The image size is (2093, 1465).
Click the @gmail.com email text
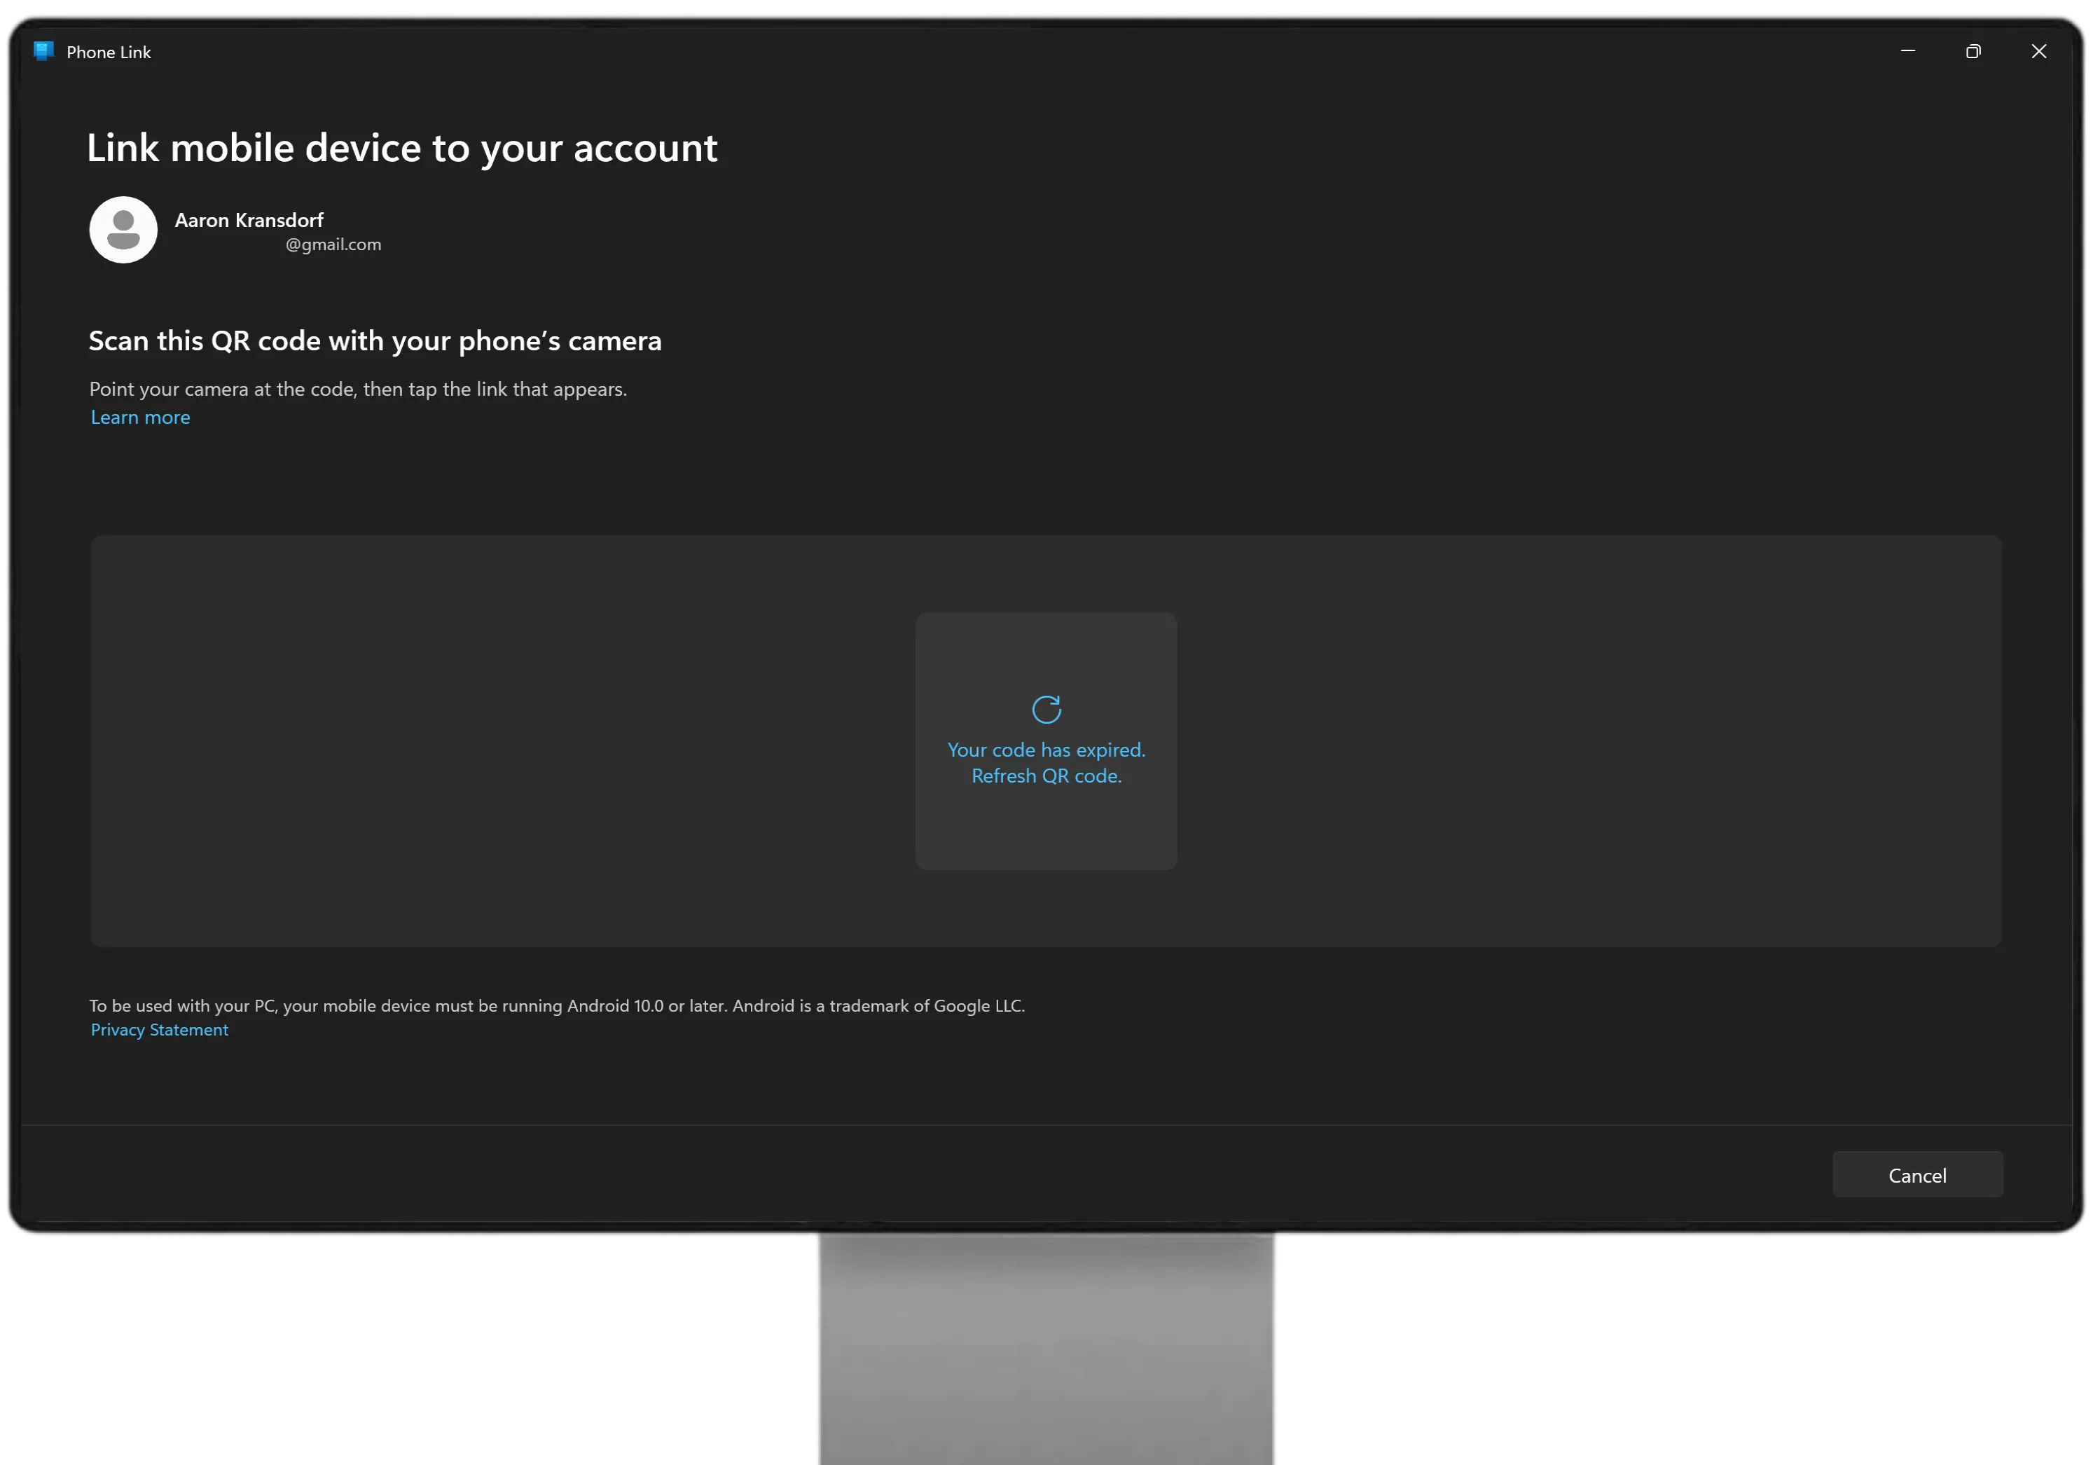pos(333,245)
